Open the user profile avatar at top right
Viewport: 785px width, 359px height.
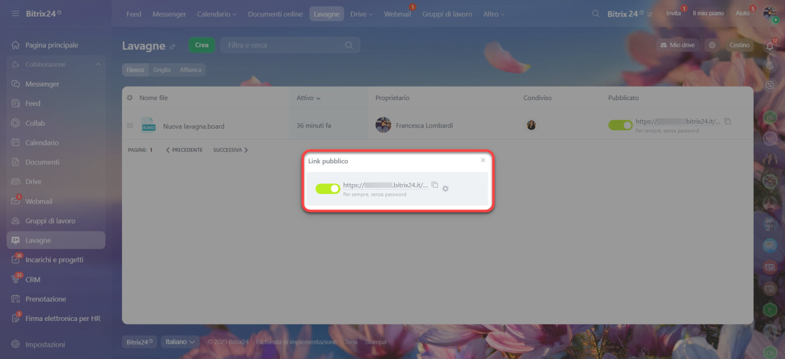[x=770, y=14]
